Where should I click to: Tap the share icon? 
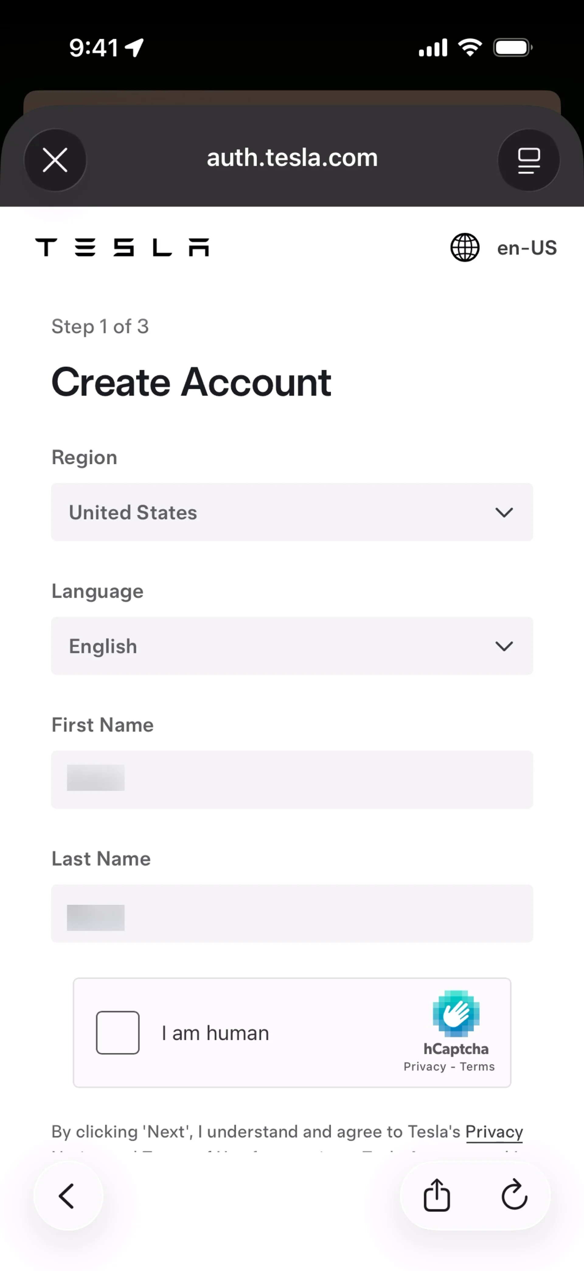pyautogui.click(x=437, y=1195)
